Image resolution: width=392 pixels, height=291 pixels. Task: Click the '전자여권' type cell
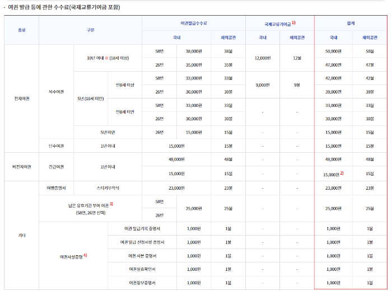[22, 98]
